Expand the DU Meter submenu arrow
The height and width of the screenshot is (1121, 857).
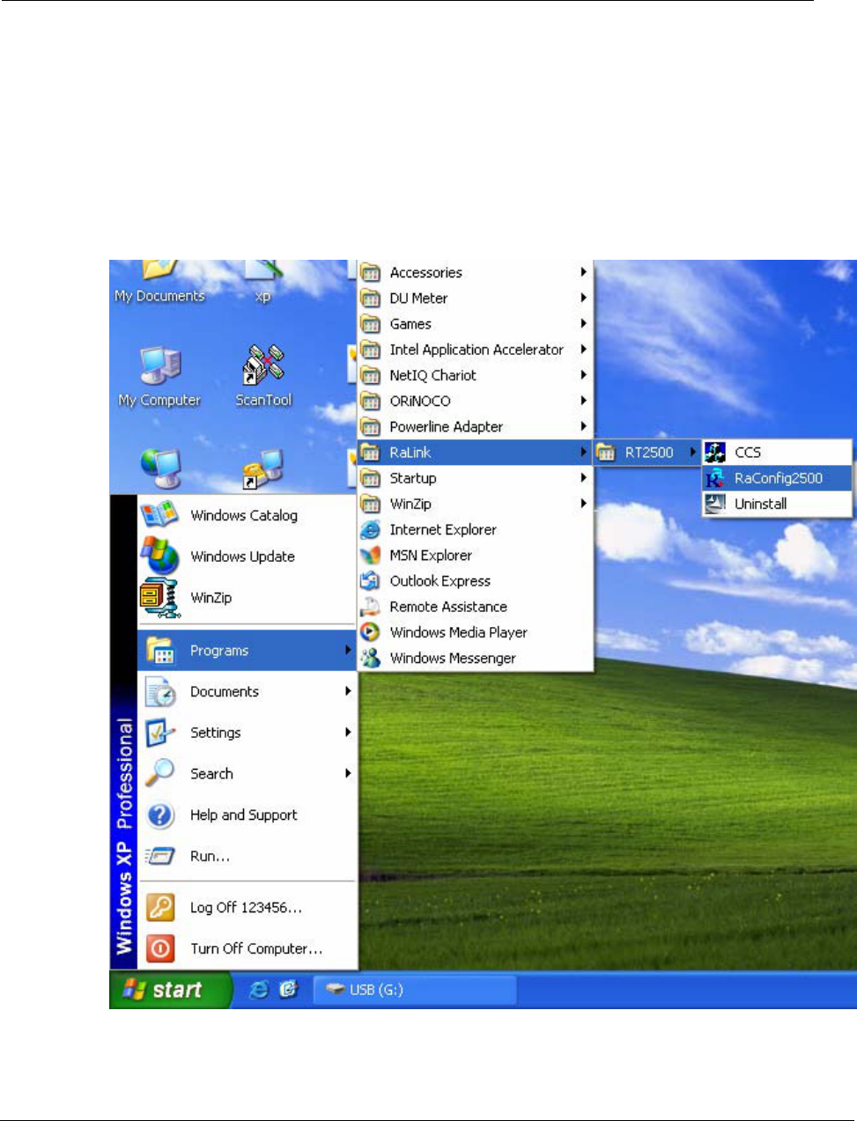point(583,298)
